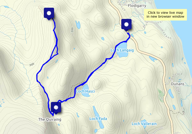The width and height of the screenshot is (192, 134).
Task: Click The Quiraing text label
Action: click(x=50, y=119)
